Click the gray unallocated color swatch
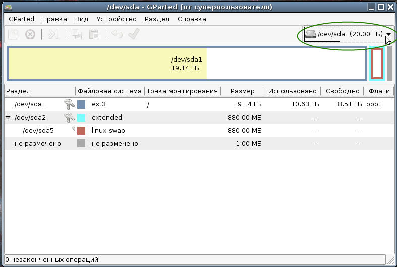The image size is (397, 267). tap(81, 144)
